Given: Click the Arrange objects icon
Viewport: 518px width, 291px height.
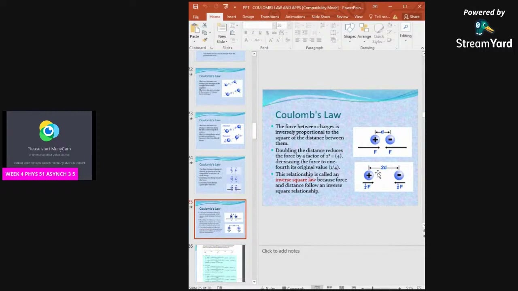Looking at the screenshot, I should (364, 27).
